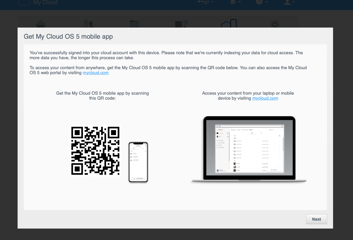This screenshot has width=353, height=240.
Task: Expand the USB dropdown arrow
Action: tap(212, 2)
